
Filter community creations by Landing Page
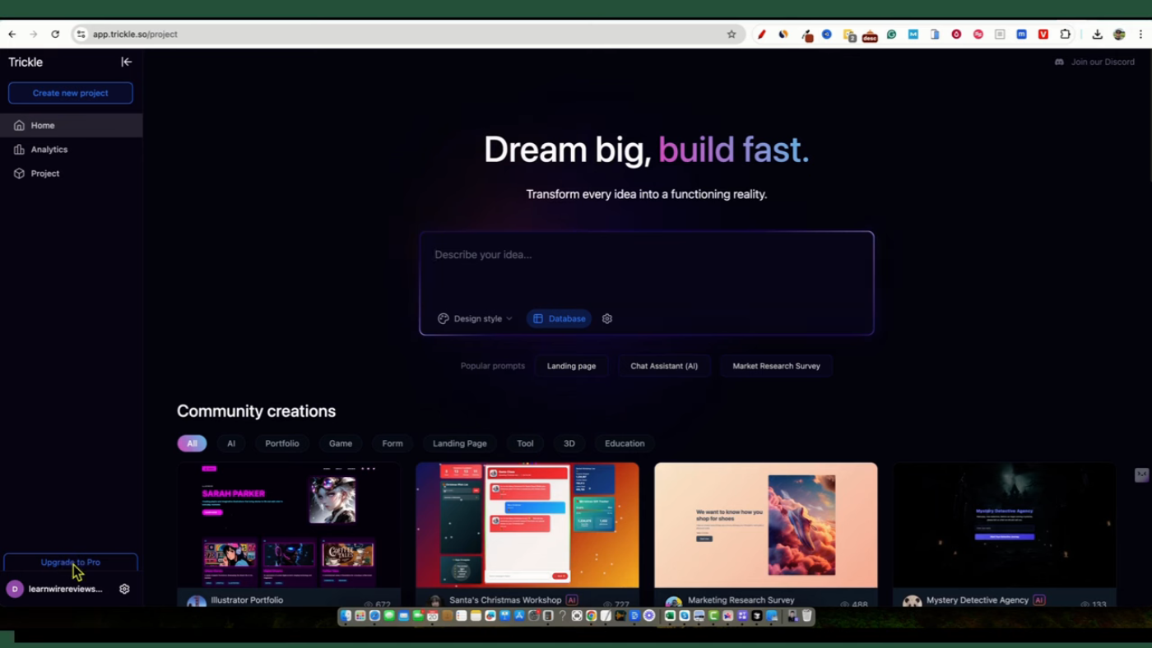coord(460,443)
